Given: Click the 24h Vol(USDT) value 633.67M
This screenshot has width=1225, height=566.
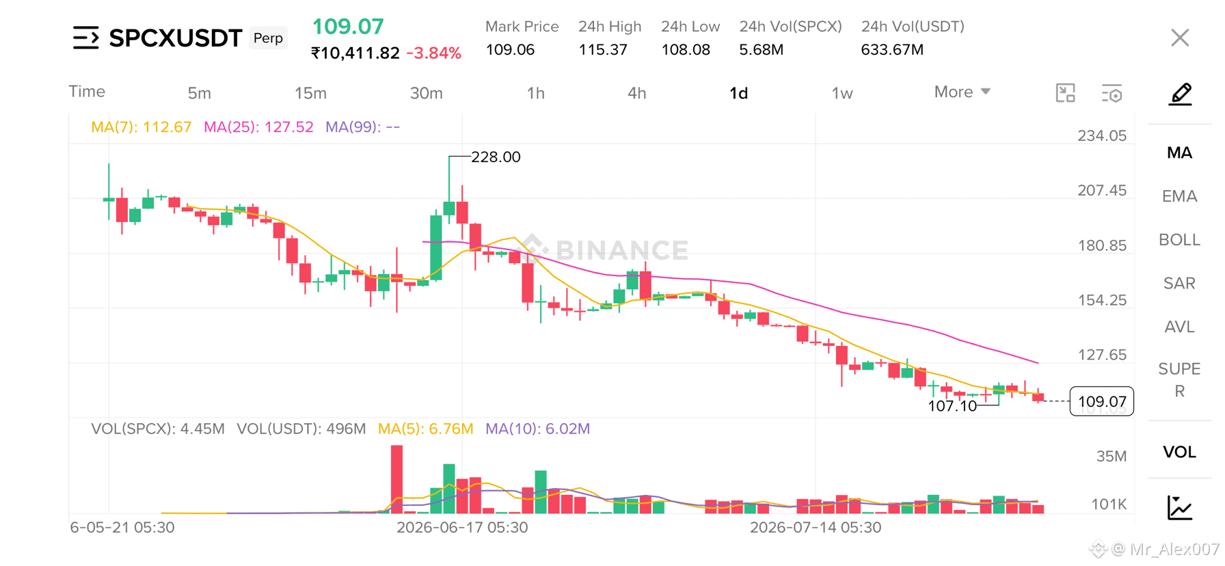Looking at the screenshot, I should point(892,50).
